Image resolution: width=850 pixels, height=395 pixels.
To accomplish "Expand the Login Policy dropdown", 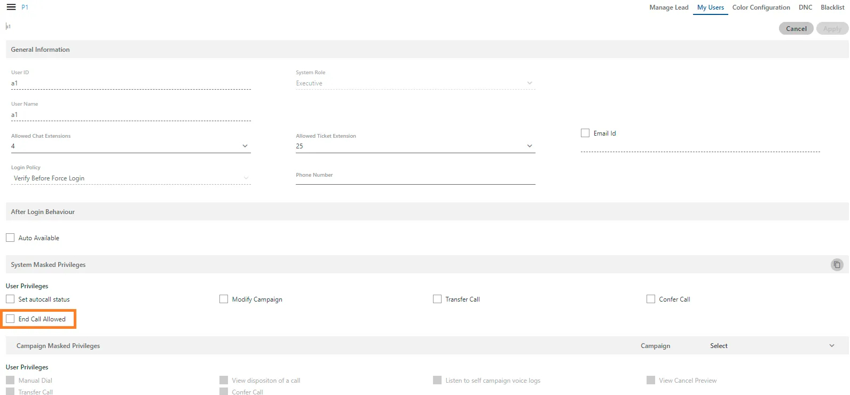I will tap(131, 178).
